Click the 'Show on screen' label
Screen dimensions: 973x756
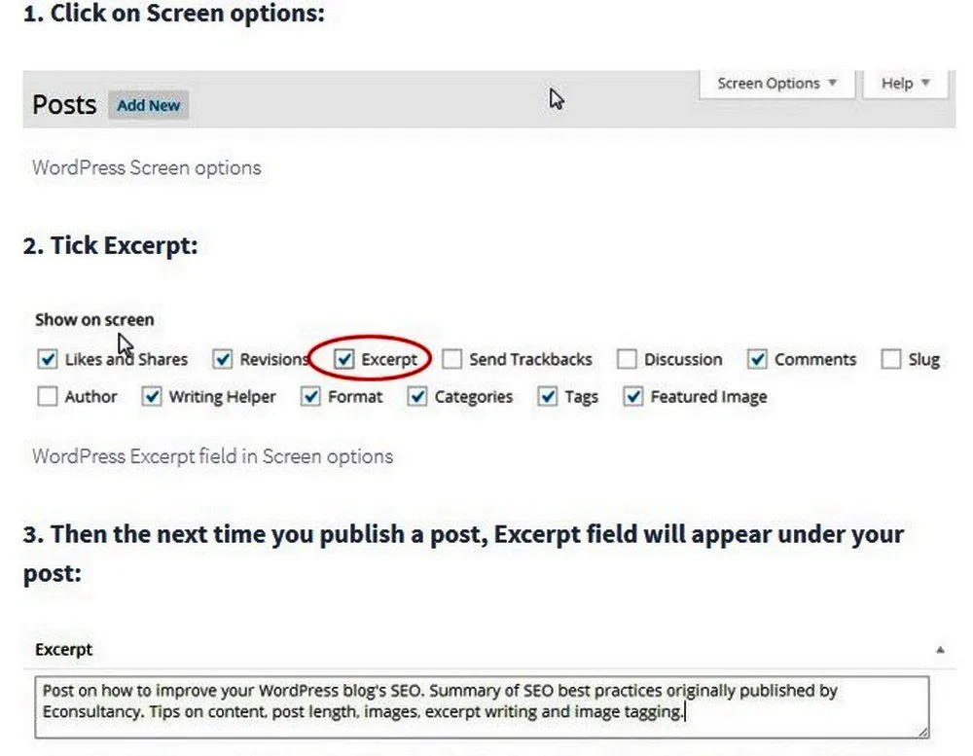(x=94, y=320)
